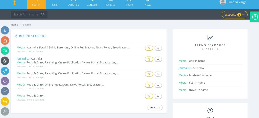Switch to the Contacts tab
The image size is (259, 118).
click(x=92, y=5)
